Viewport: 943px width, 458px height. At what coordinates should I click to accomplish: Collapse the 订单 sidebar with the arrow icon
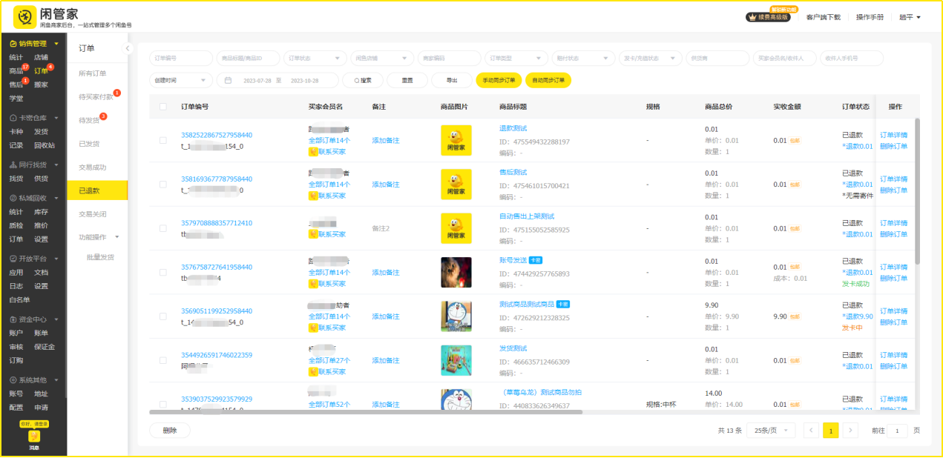[127, 48]
